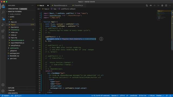This screenshot has height=97, width=173.
Task: Click the src breadcrumb segment
Action: [x=38, y=9]
